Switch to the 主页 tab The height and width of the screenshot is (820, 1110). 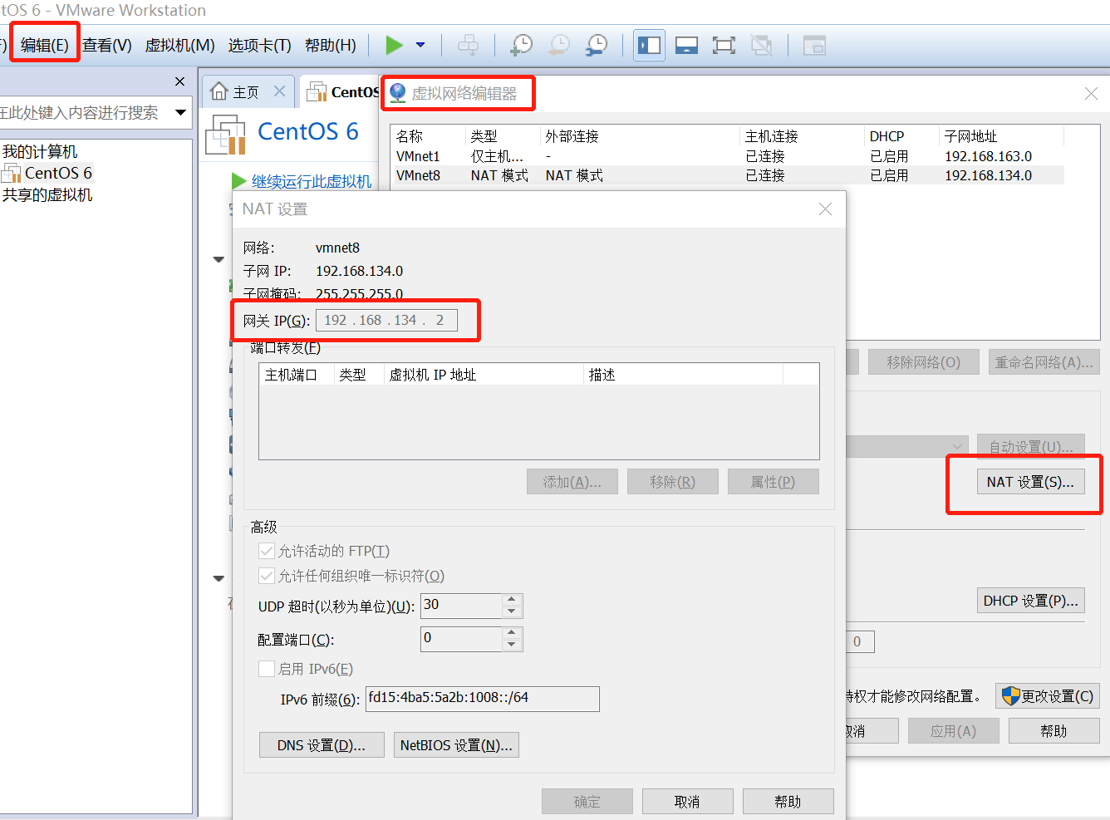click(246, 91)
